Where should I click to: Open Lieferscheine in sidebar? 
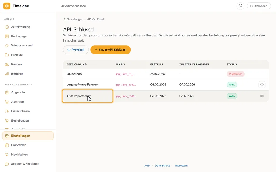[28, 111]
